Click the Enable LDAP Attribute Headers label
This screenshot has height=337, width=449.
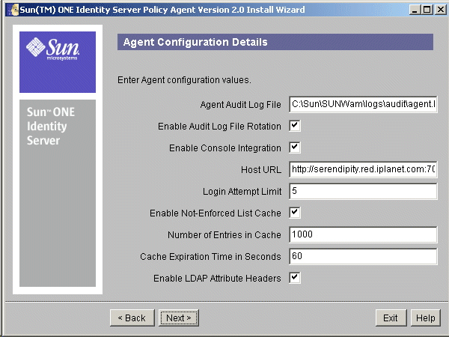(217, 279)
